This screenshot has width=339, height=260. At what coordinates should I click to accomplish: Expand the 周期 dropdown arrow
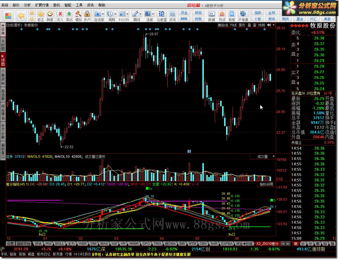115,14
